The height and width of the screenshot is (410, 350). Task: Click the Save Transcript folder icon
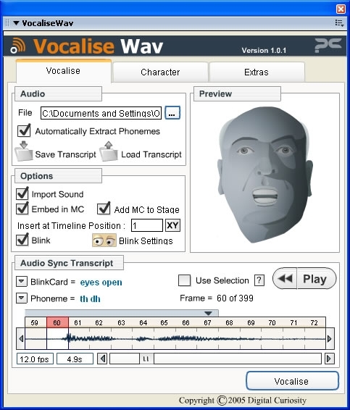pos(23,151)
